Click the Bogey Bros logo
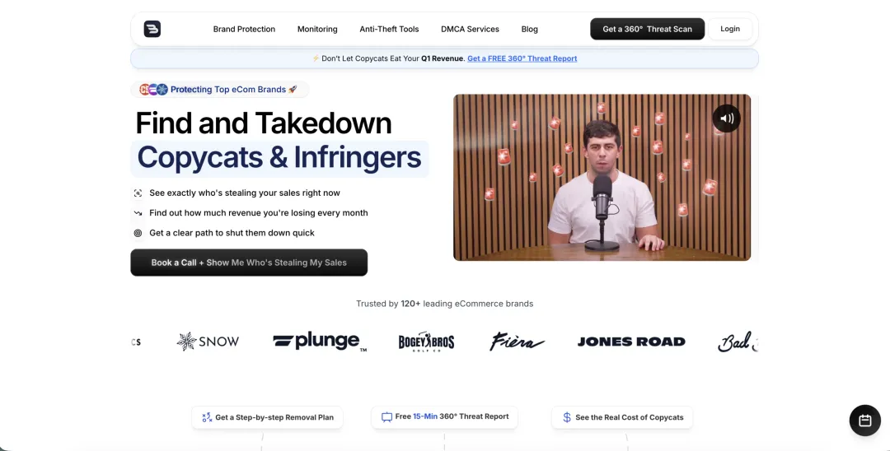 [x=426, y=342]
